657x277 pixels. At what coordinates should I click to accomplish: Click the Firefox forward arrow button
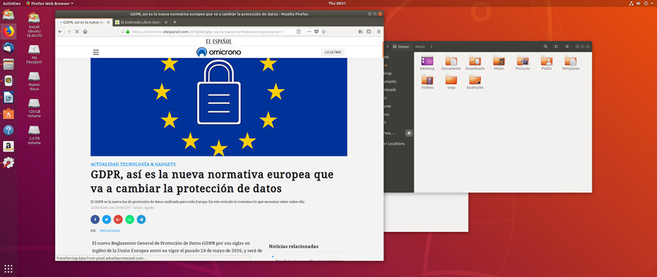coord(69,32)
